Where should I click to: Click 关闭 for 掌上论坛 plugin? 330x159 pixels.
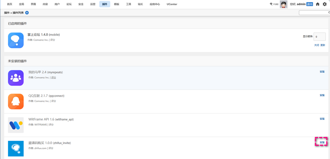316,45
